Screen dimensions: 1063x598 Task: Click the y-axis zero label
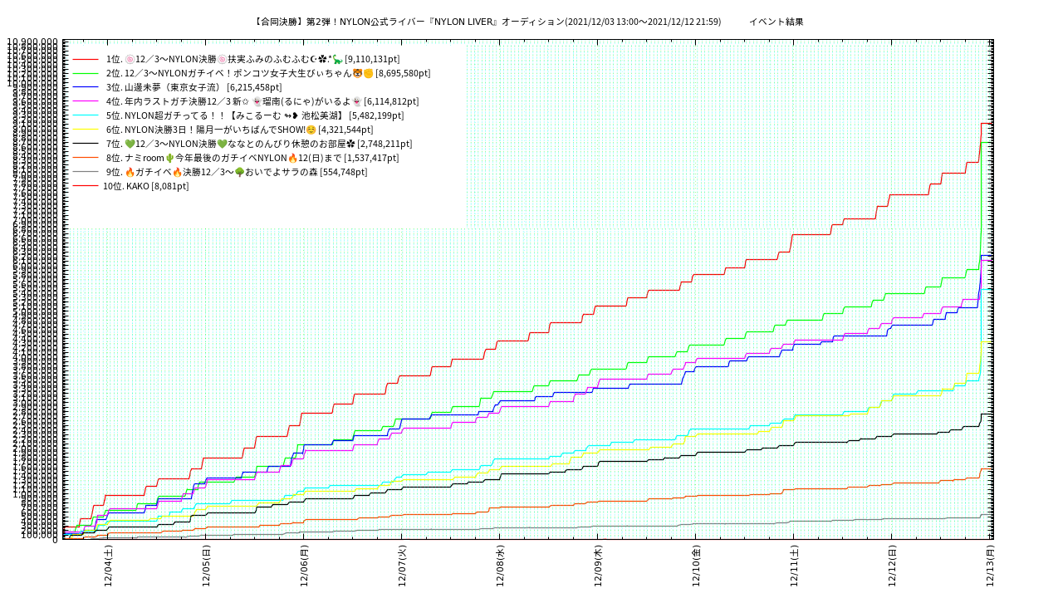(55, 540)
